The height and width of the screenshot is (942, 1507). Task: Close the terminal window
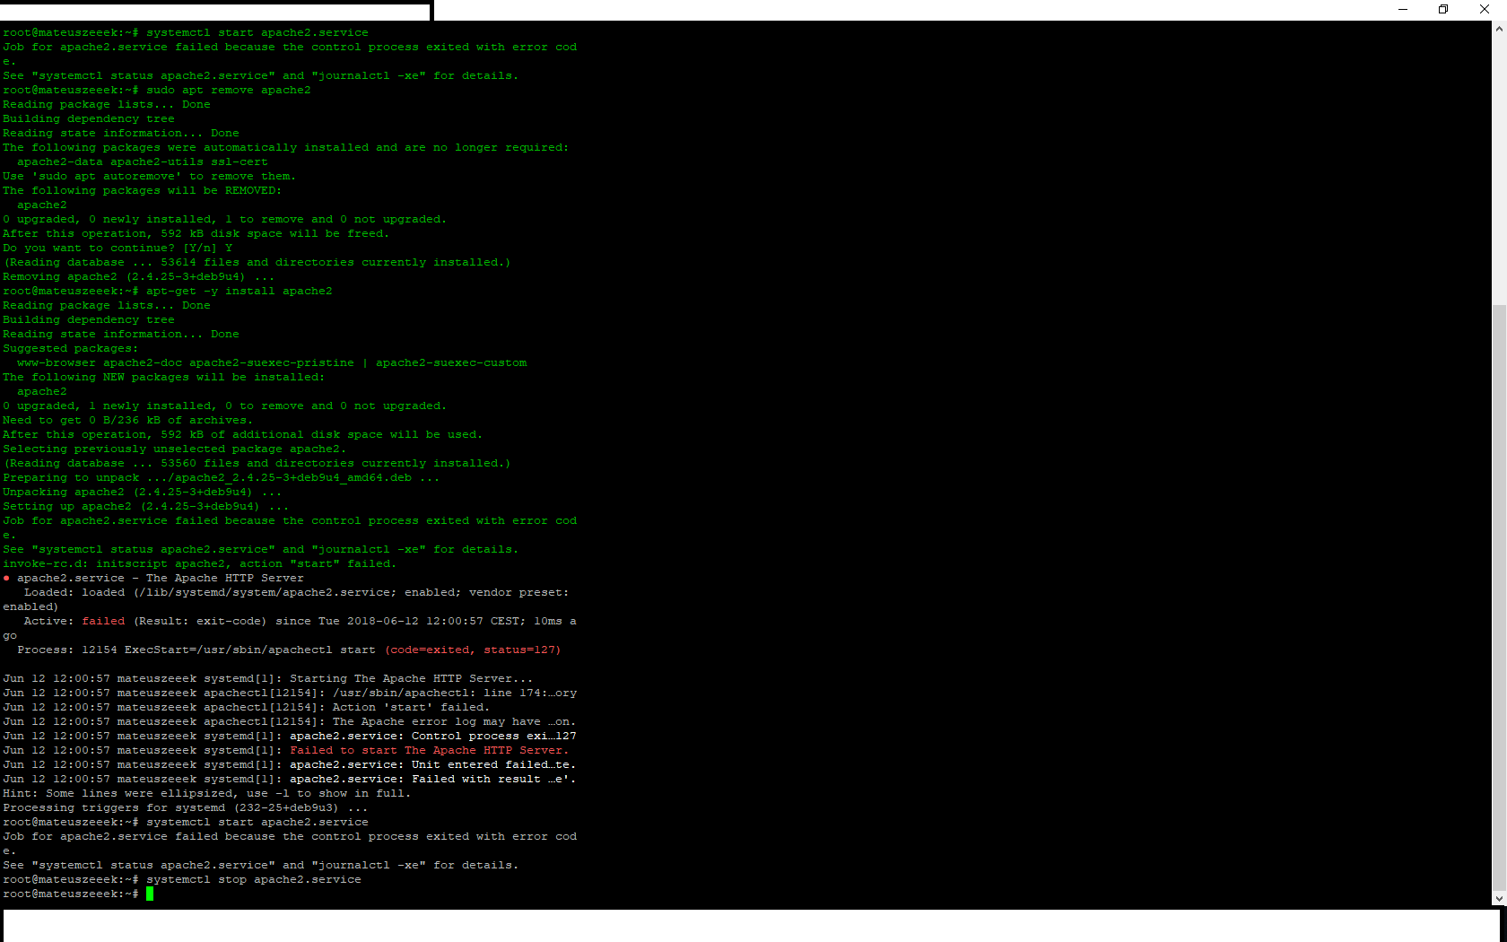tap(1484, 10)
